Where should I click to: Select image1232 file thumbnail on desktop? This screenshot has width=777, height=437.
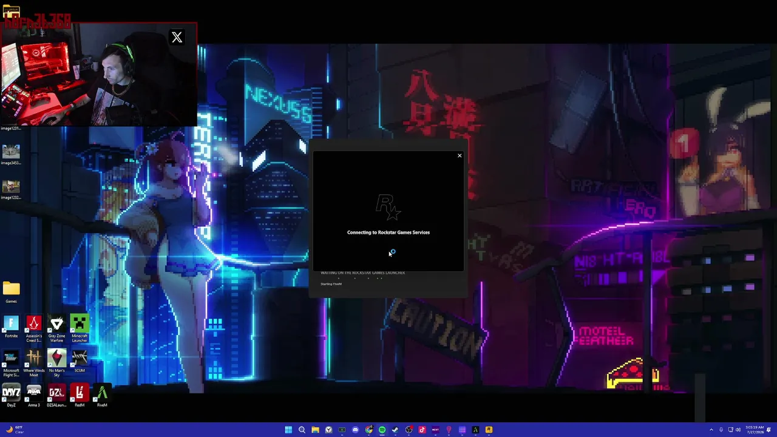(11, 189)
